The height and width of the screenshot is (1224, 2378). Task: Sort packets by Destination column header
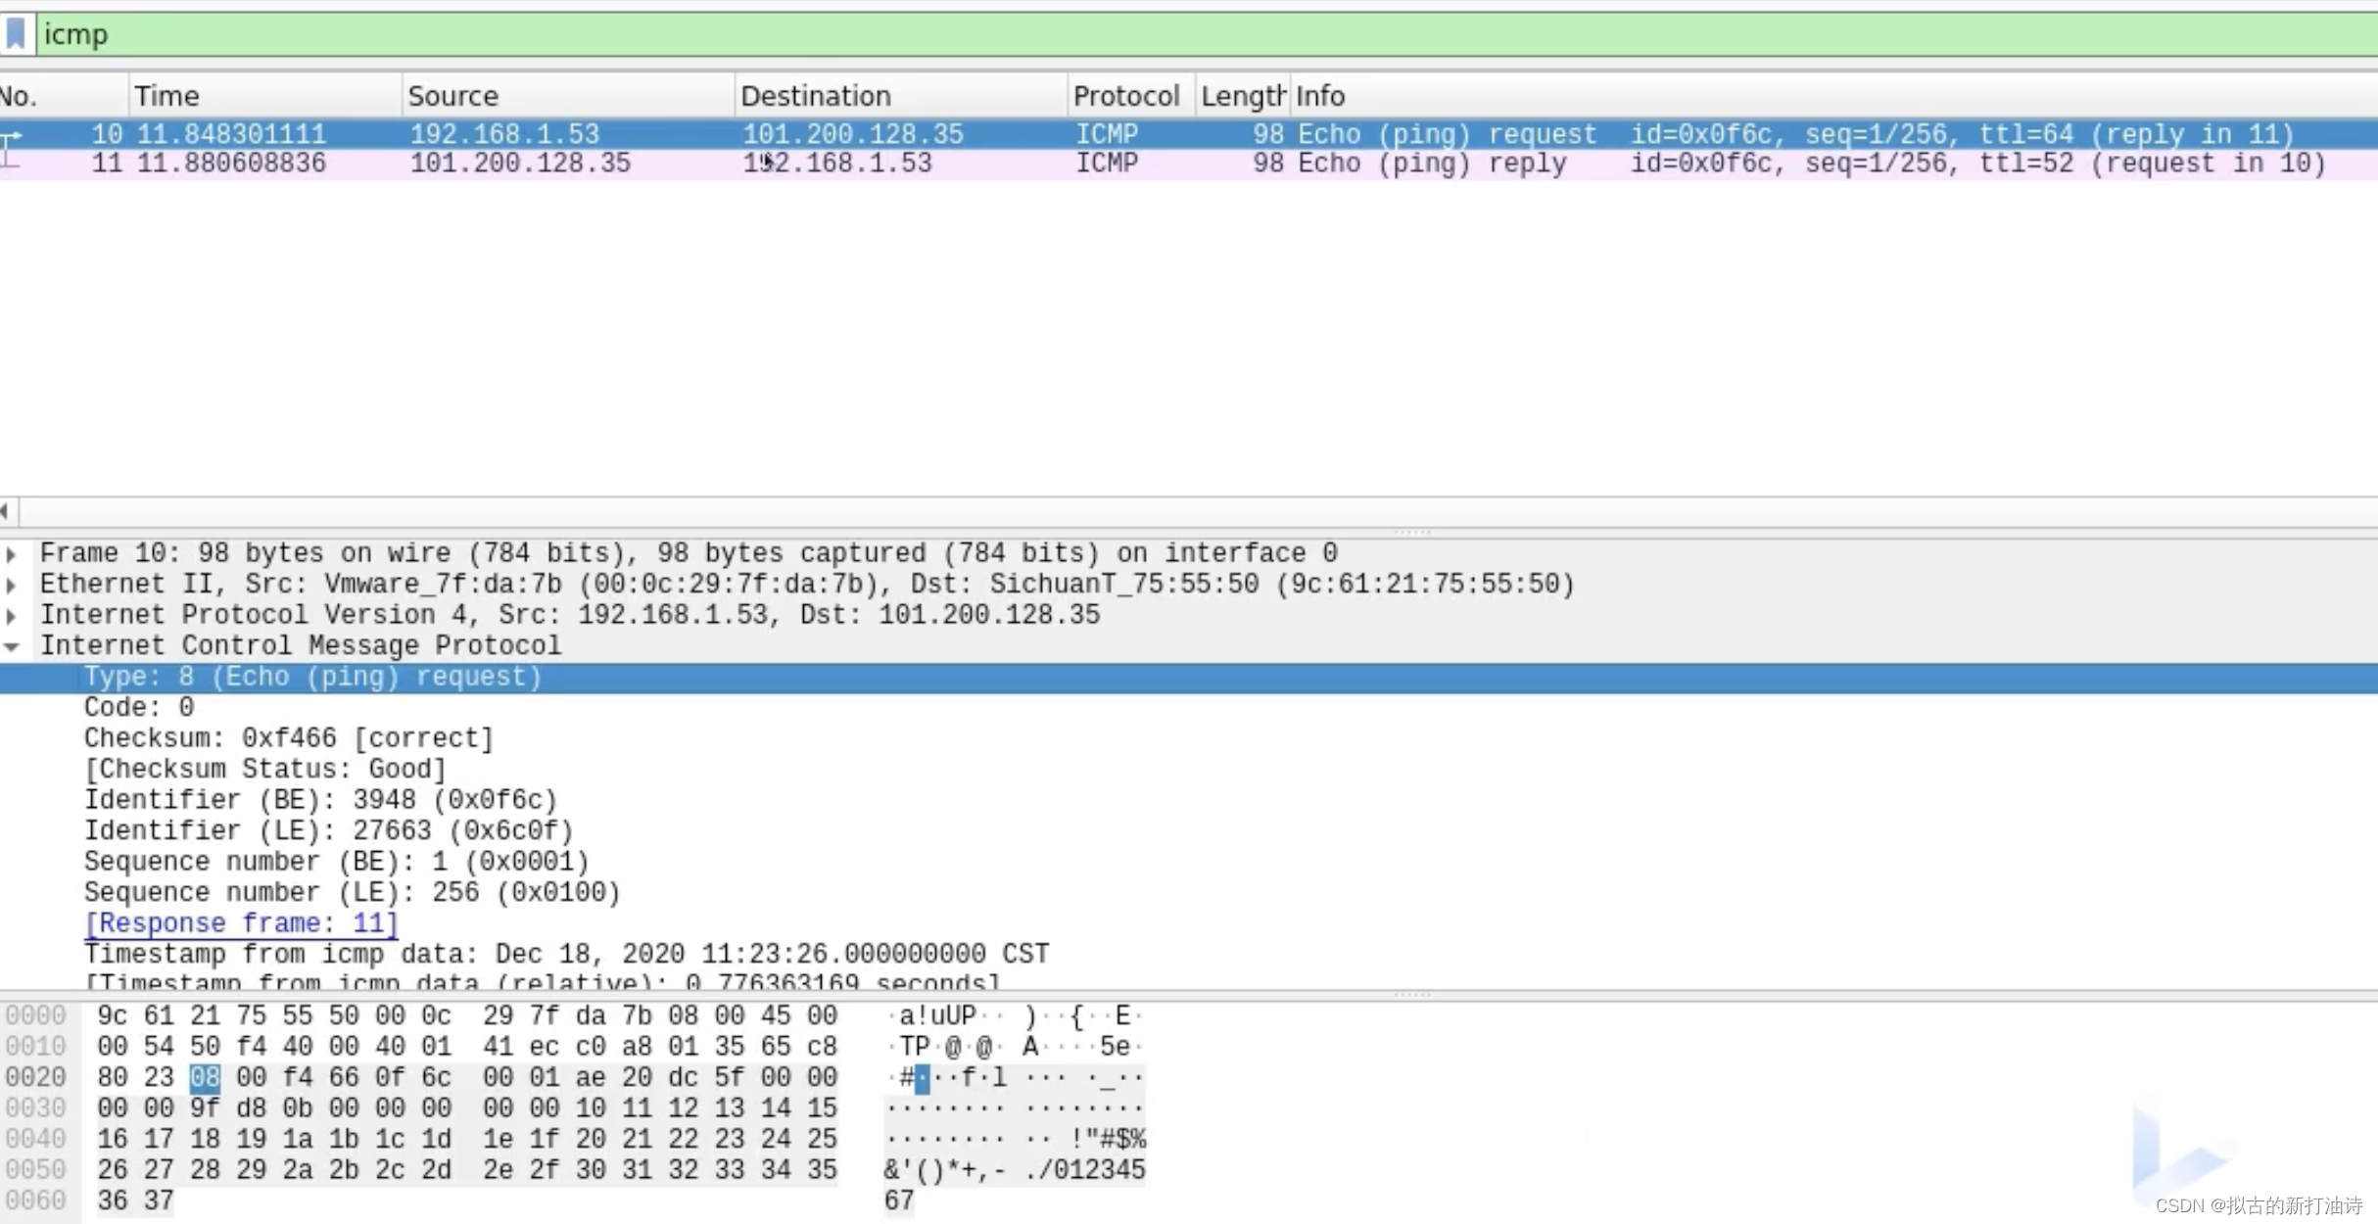(900, 96)
